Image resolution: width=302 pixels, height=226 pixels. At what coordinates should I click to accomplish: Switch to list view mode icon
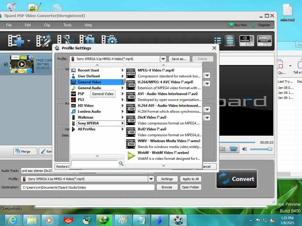[x=217, y=41]
